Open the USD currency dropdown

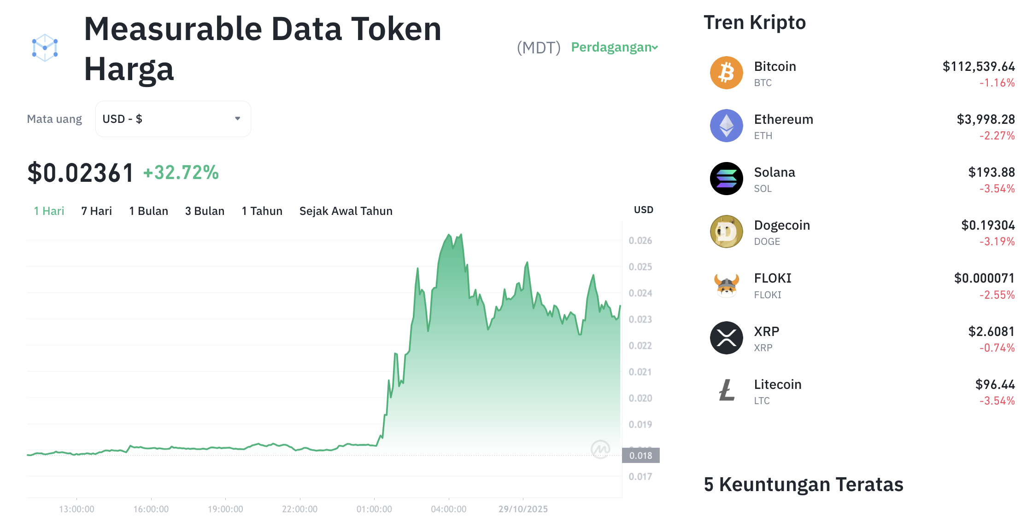173,119
